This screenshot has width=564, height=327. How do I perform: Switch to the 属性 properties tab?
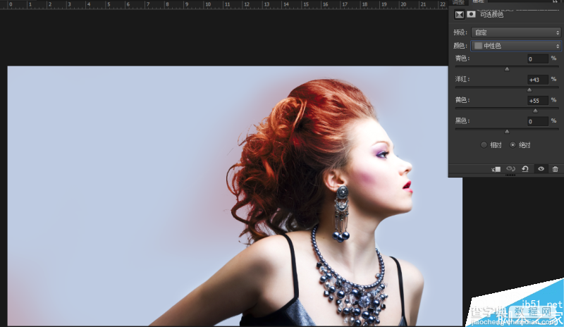click(x=479, y=2)
